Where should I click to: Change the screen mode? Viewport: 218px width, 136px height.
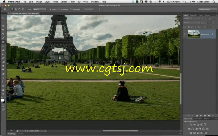[x=3, y=110]
